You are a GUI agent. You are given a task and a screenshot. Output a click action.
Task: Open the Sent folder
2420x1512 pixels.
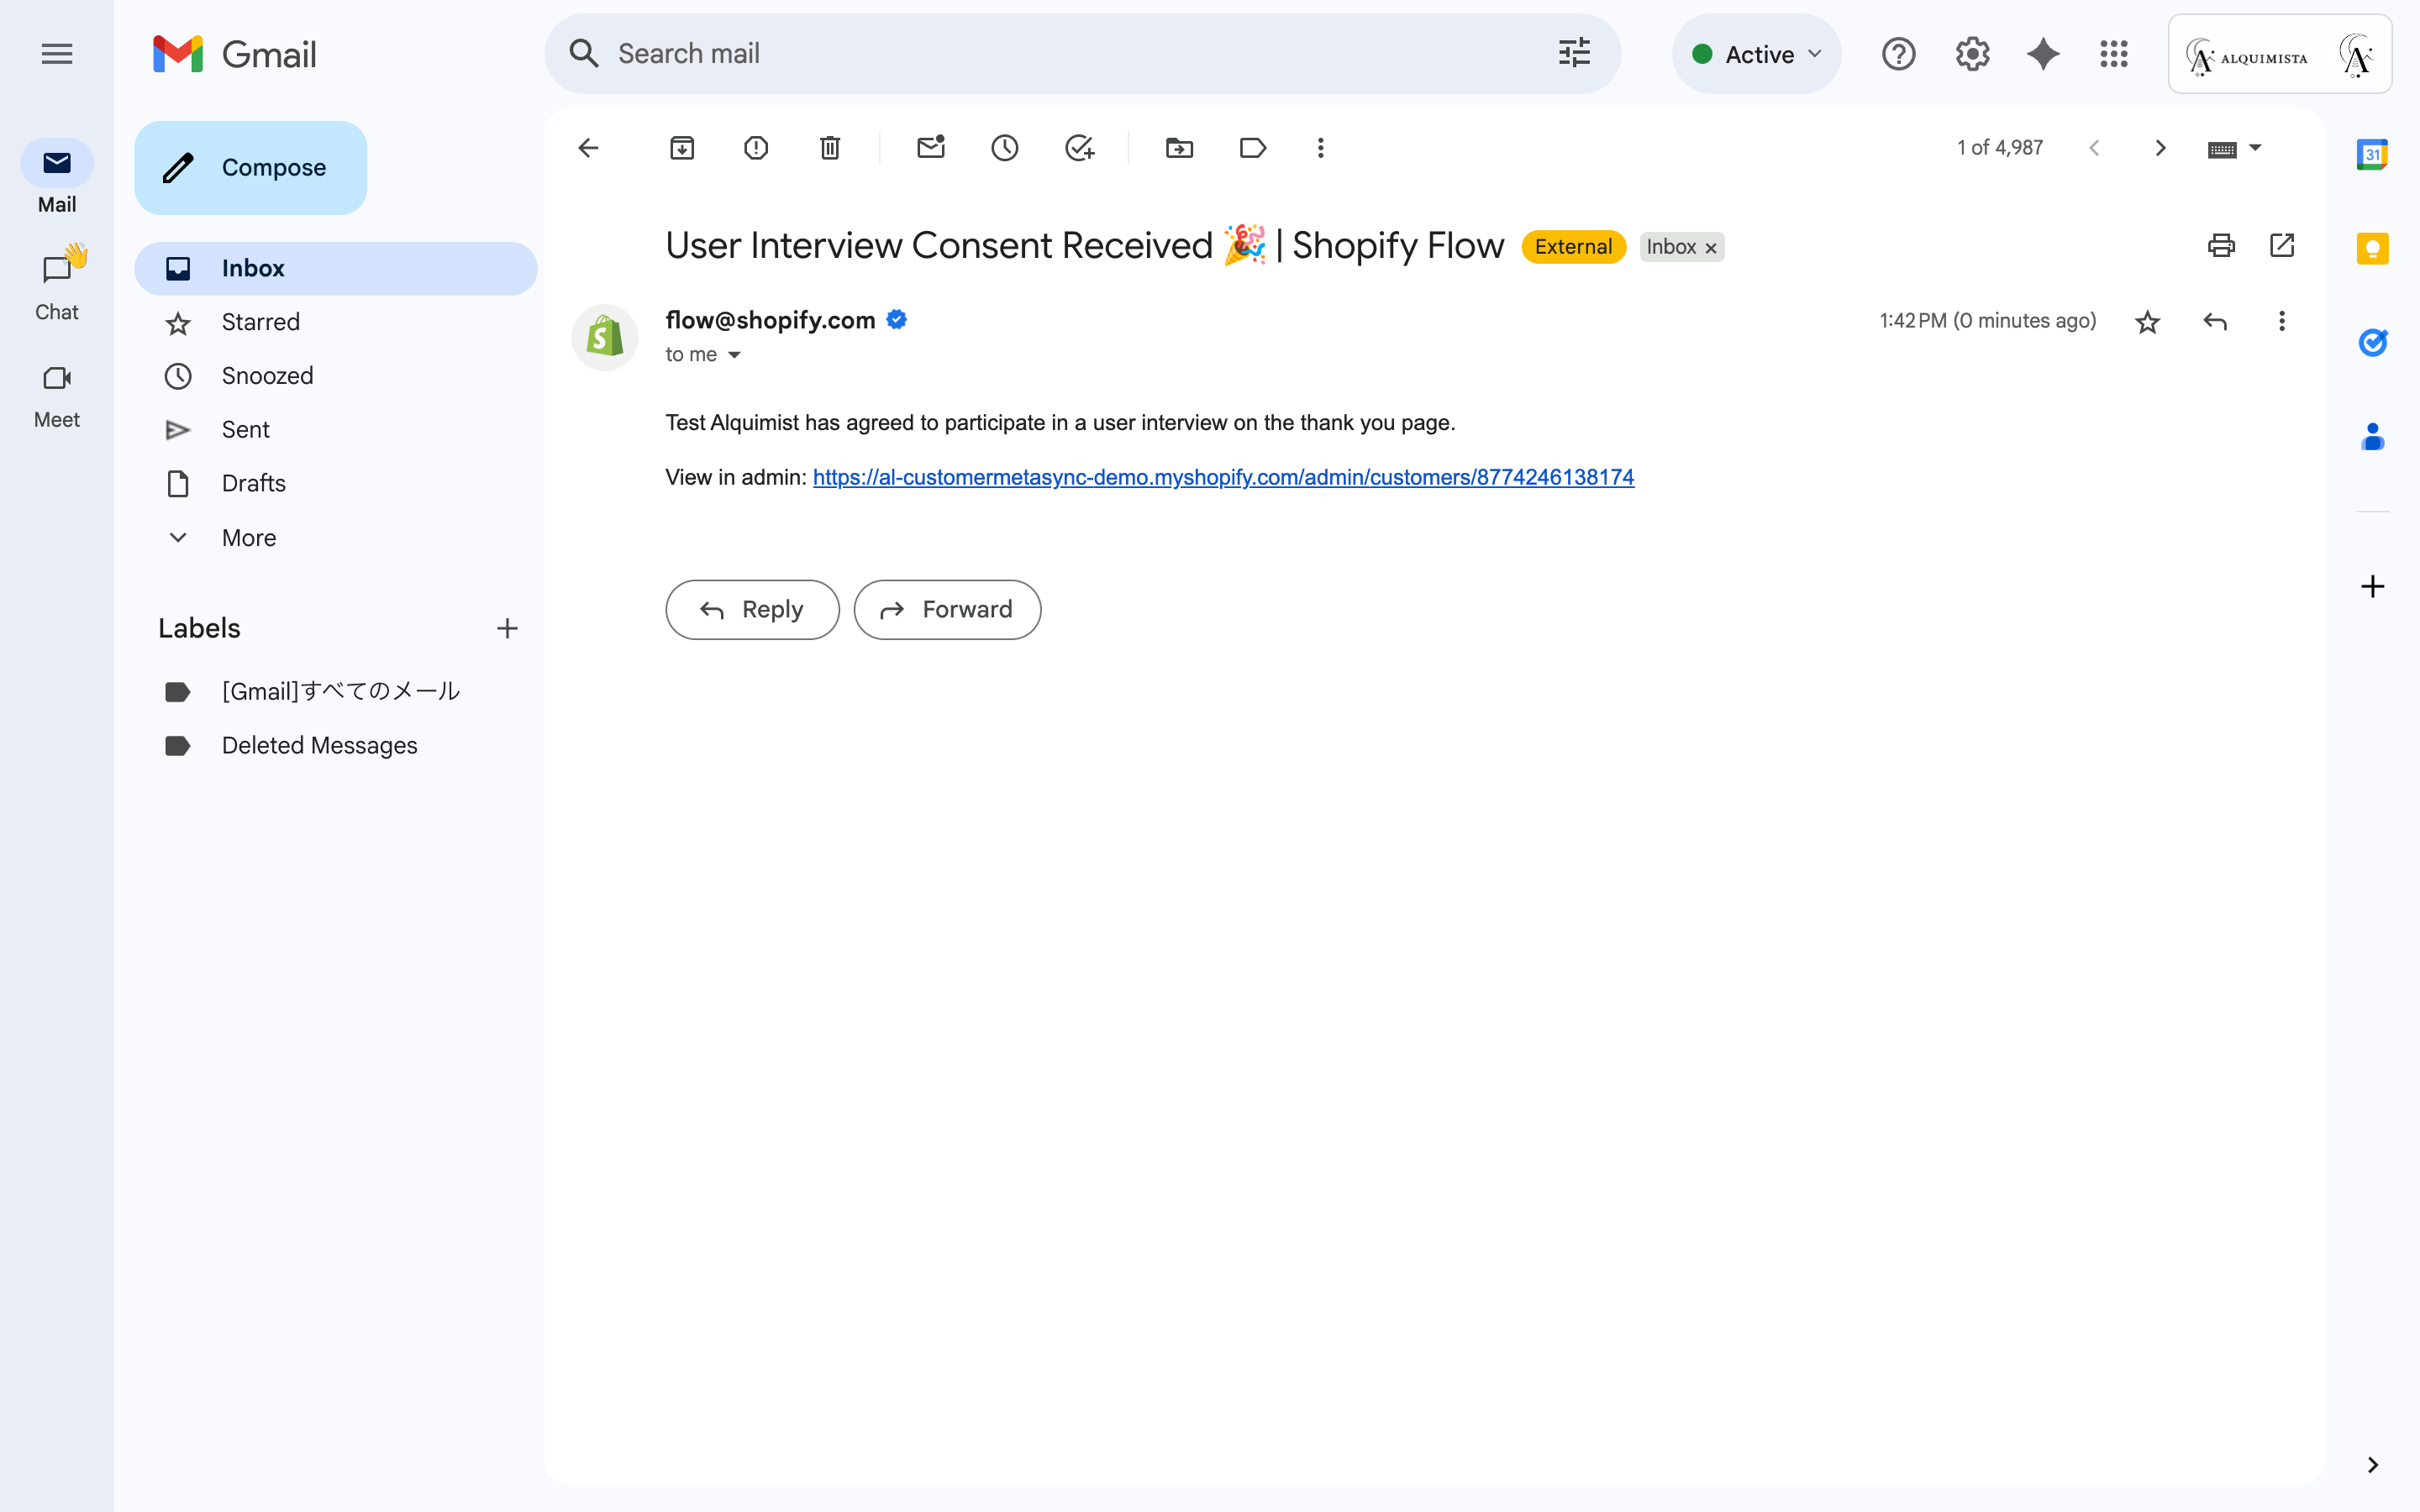pyautogui.click(x=336, y=430)
